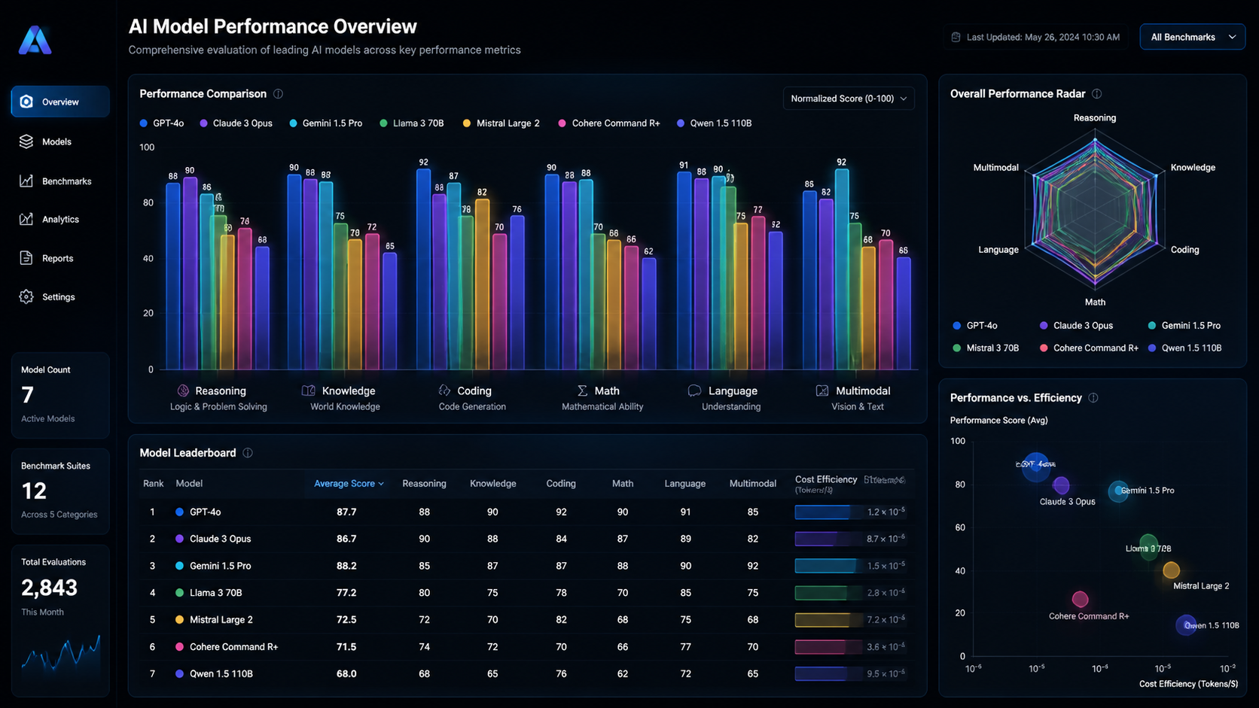This screenshot has height=708, width=1259.
Task: Click the Knowledge category icon below the chart
Action: click(x=309, y=390)
